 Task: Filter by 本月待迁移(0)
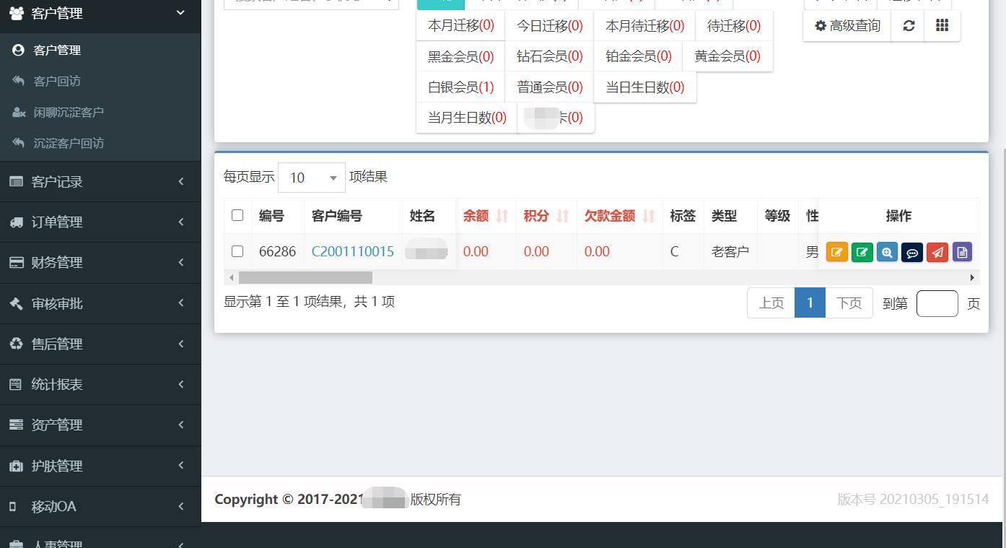(x=644, y=26)
